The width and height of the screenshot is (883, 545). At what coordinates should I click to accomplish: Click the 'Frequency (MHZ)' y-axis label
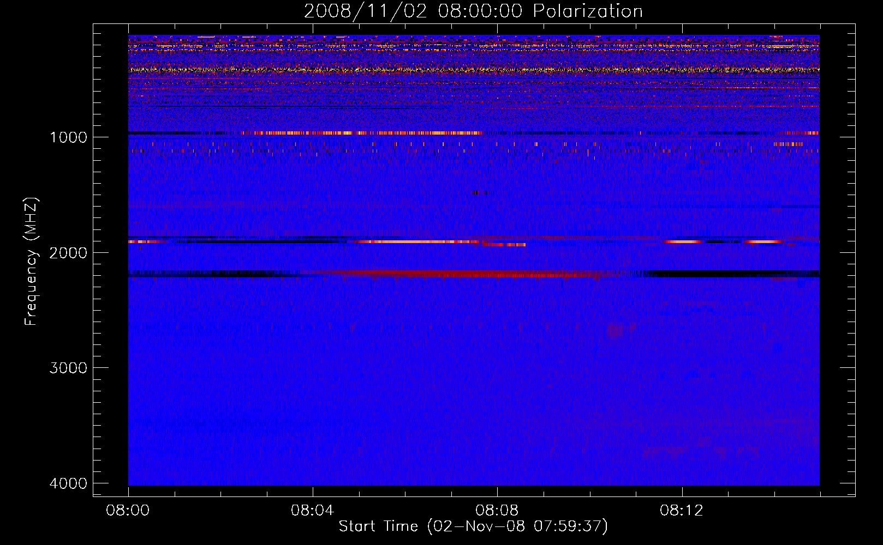coord(31,262)
